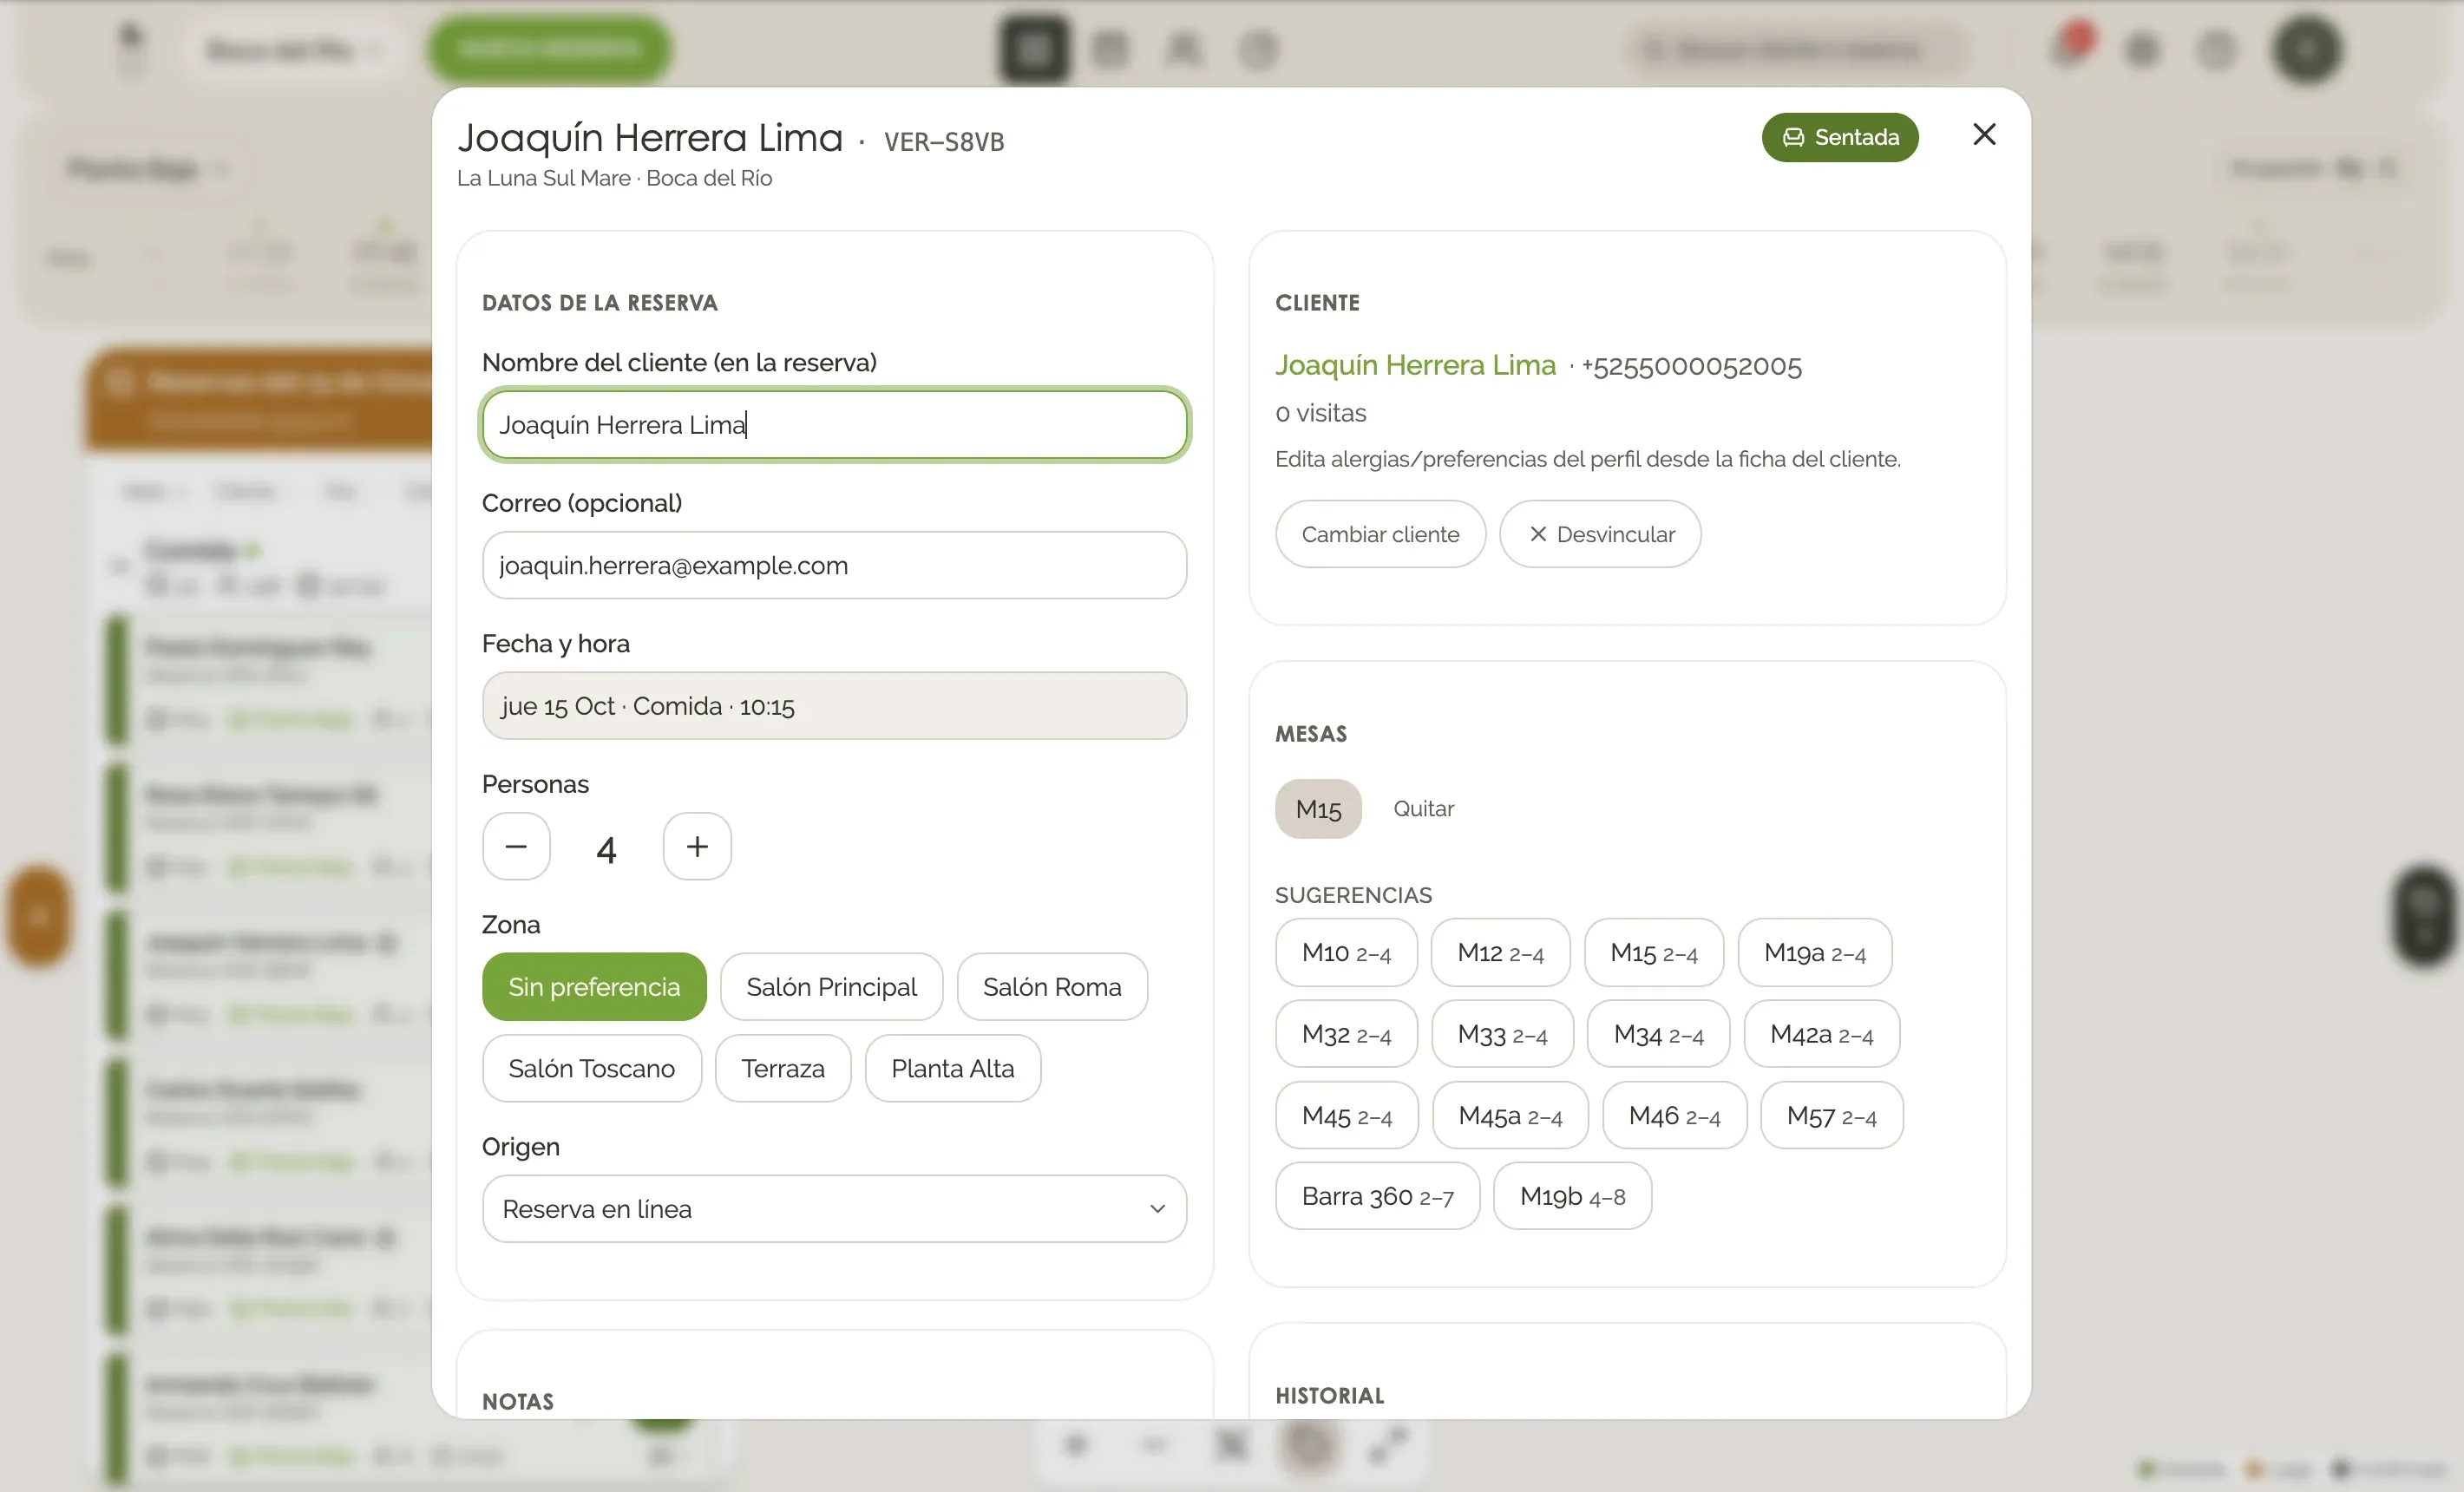Click the assigned M15 table chip
Viewport: 2464px width, 1492px height.
coord(1318,808)
